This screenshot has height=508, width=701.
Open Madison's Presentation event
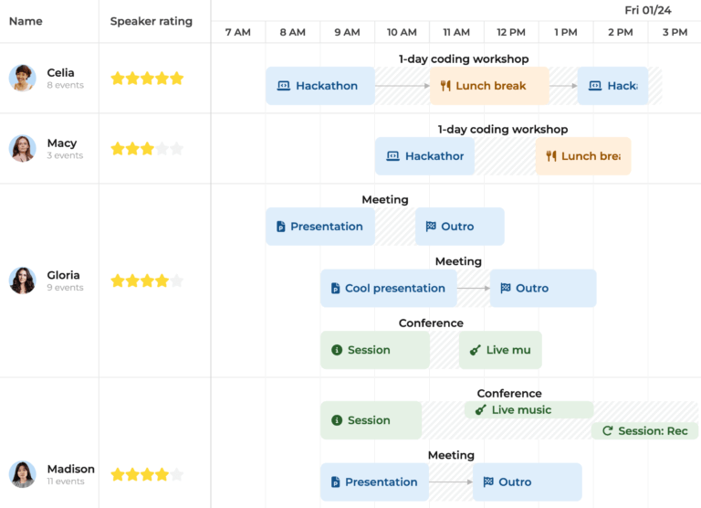(373, 482)
